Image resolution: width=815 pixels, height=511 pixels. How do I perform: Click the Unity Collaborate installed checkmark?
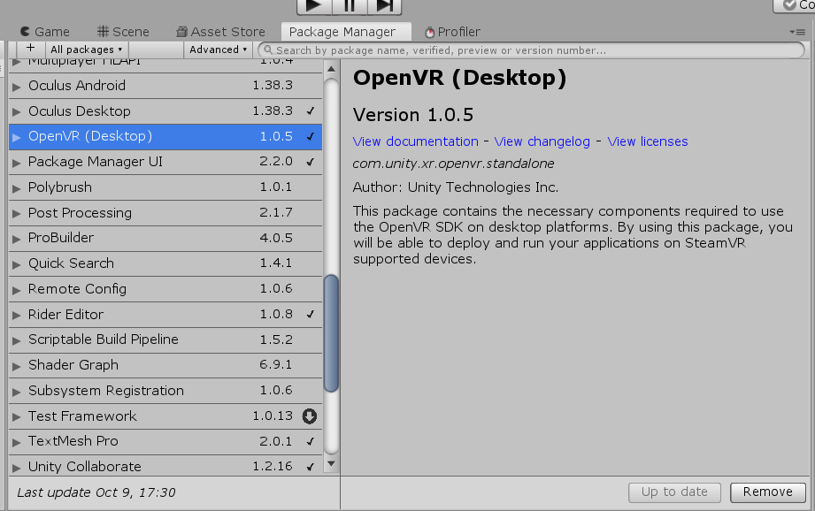pos(311,466)
